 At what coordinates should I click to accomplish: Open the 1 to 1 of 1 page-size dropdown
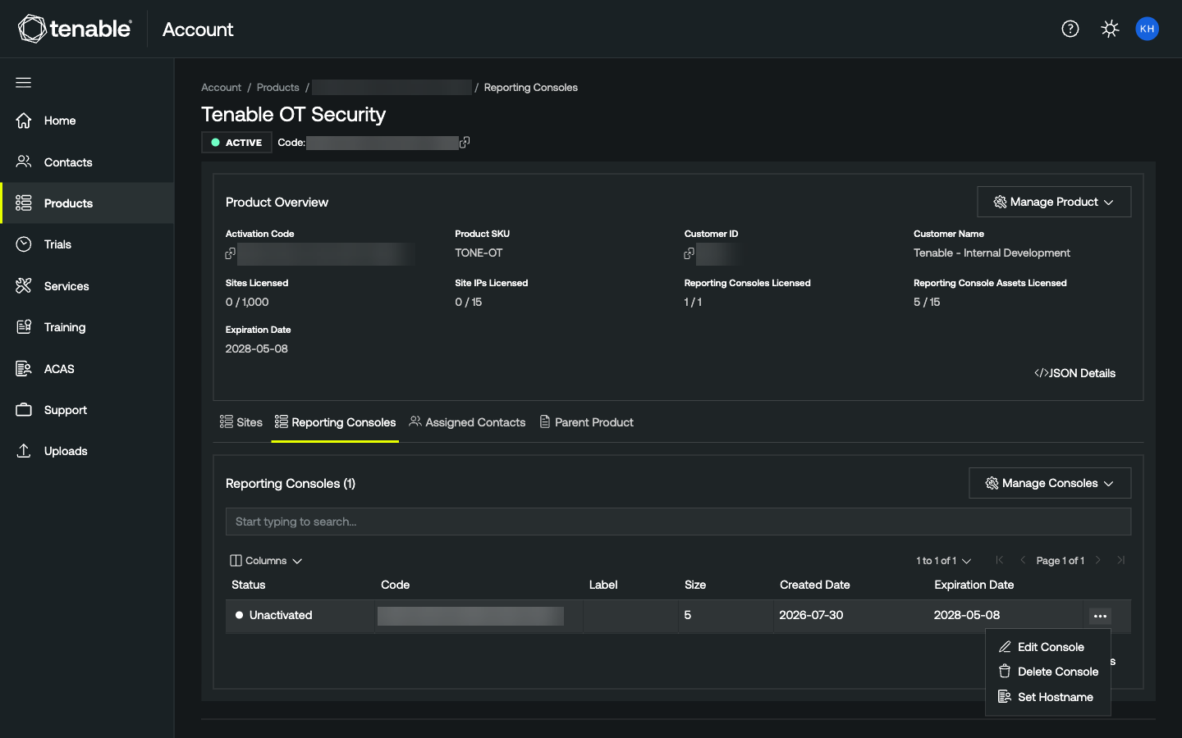(x=944, y=561)
